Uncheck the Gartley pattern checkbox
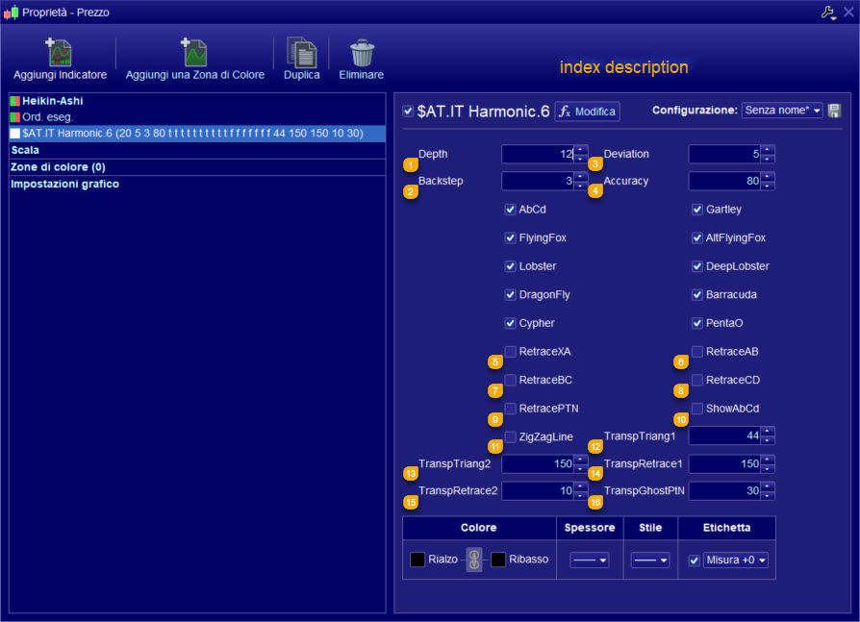Image resolution: width=860 pixels, height=622 pixels. (x=697, y=210)
